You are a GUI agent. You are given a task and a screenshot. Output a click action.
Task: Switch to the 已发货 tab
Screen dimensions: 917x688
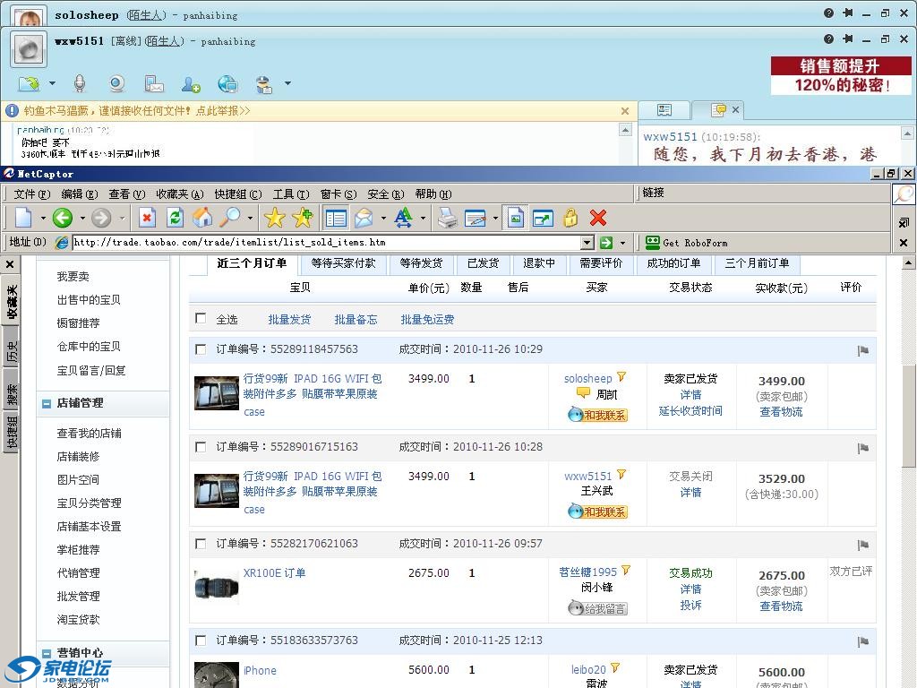pyautogui.click(x=484, y=262)
